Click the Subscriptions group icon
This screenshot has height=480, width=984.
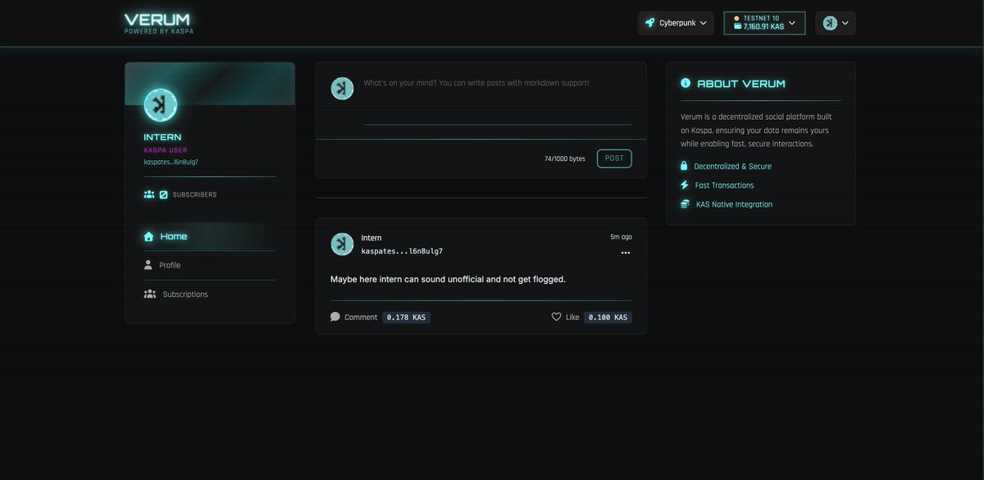click(x=150, y=294)
